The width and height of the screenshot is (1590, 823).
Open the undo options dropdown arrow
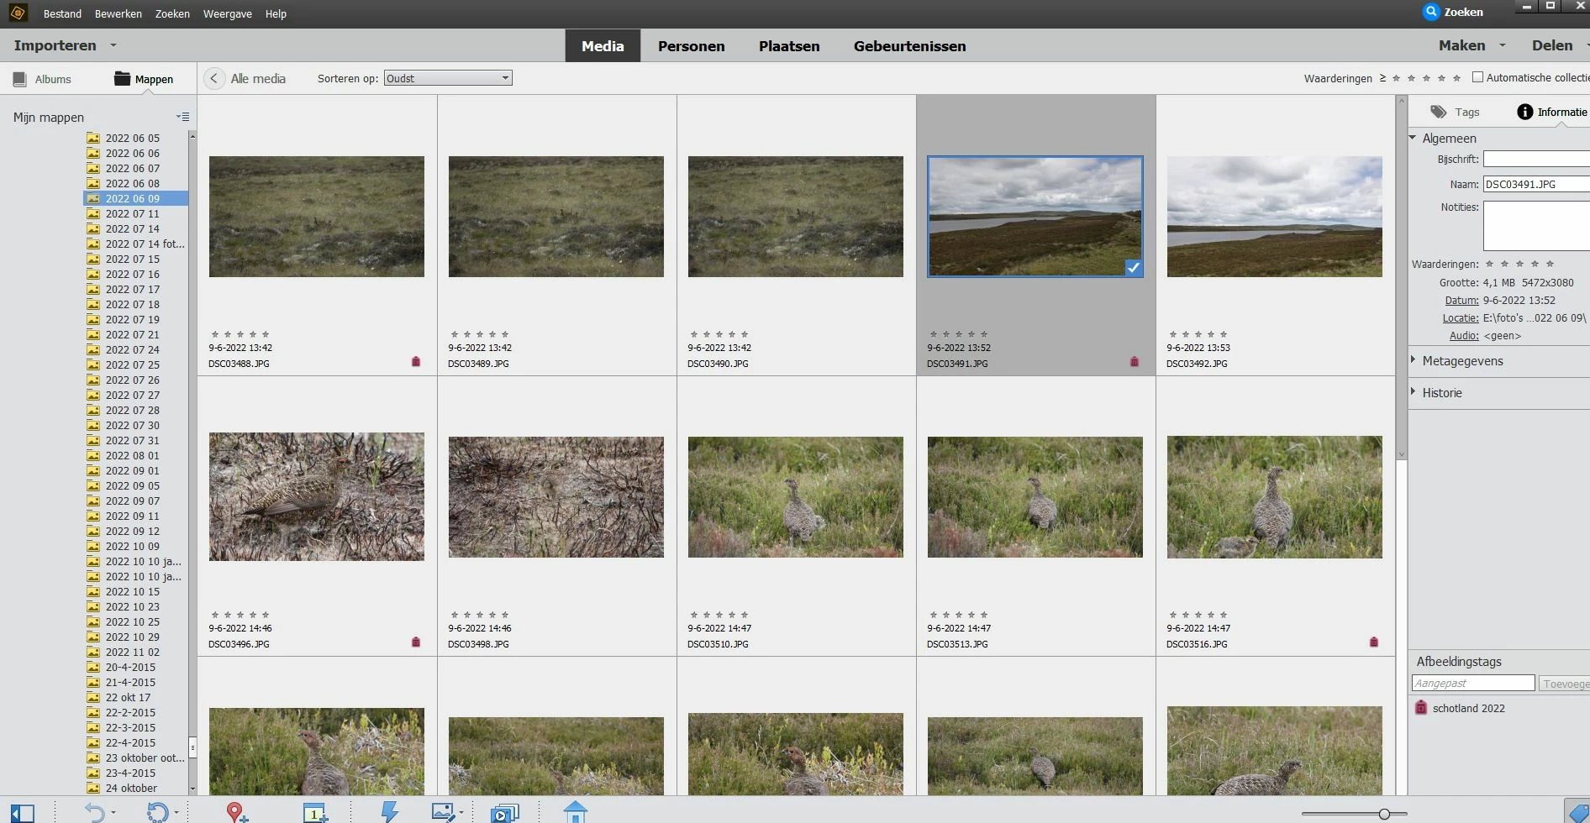click(x=113, y=813)
